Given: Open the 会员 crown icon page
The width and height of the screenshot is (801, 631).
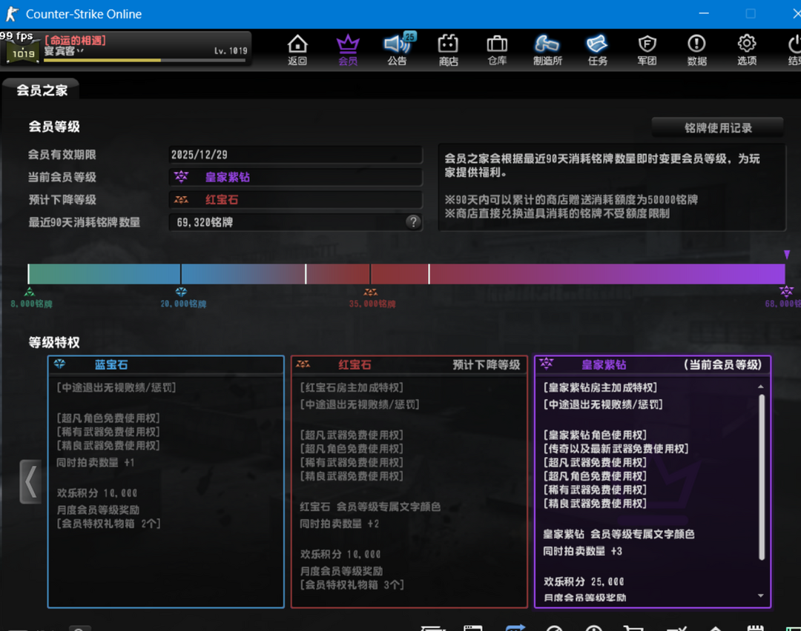Looking at the screenshot, I should click(x=348, y=49).
